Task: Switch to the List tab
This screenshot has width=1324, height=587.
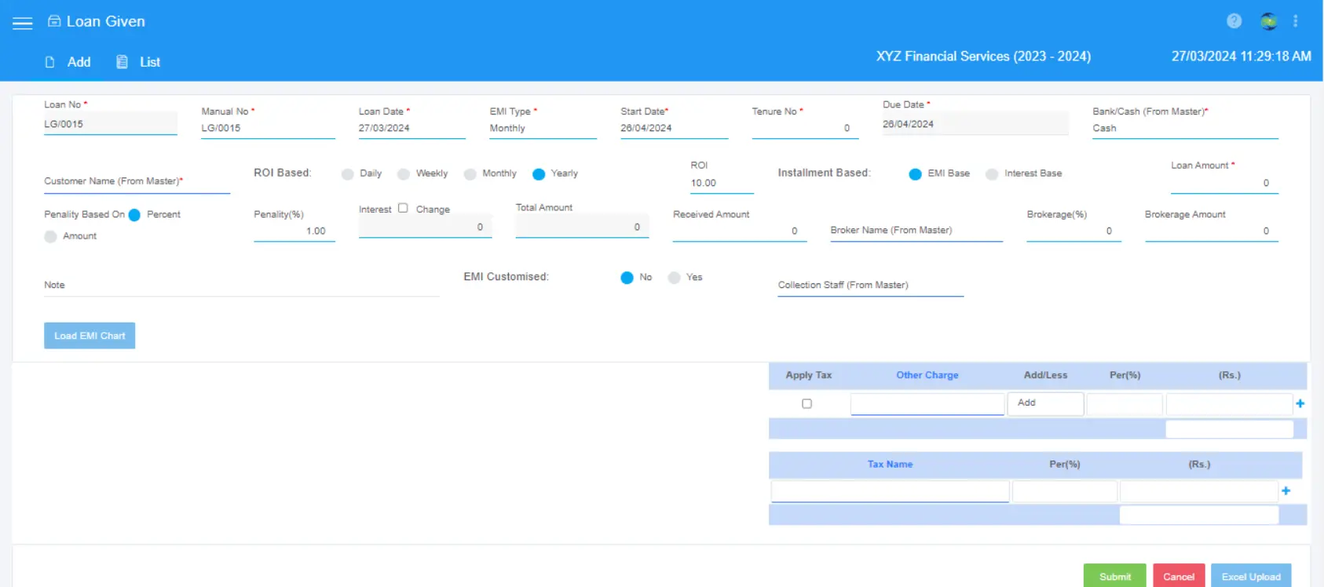Action: click(x=150, y=62)
